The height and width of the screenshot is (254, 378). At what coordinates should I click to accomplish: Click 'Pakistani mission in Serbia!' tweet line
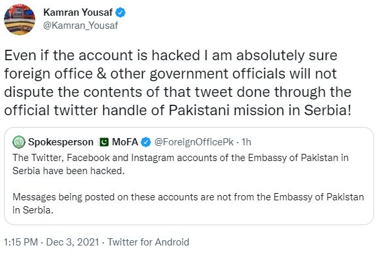[260, 111]
